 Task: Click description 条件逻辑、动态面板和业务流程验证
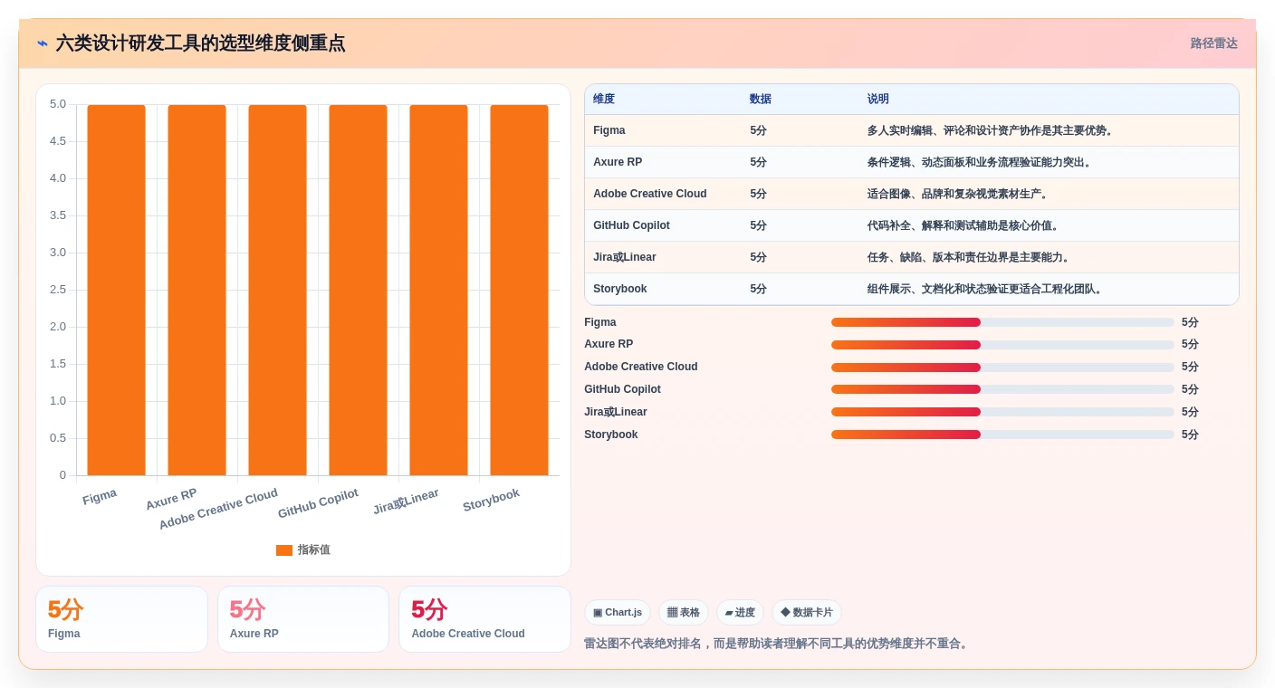981,162
